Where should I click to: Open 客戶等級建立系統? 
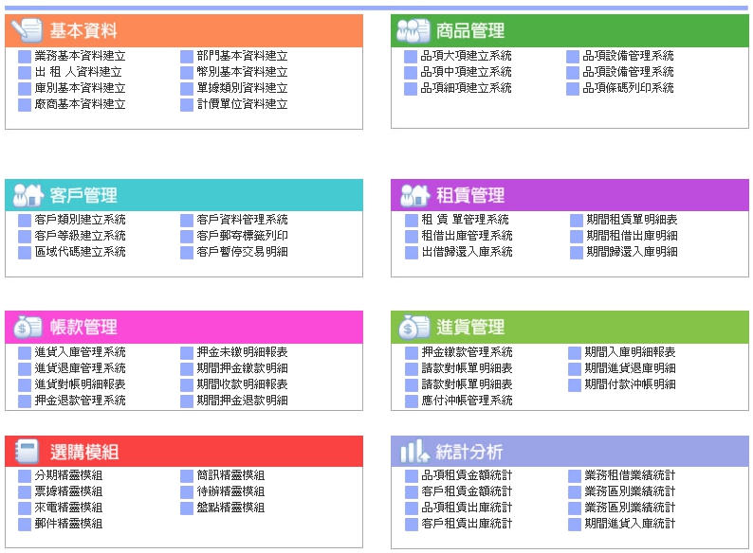pos(80,236)
